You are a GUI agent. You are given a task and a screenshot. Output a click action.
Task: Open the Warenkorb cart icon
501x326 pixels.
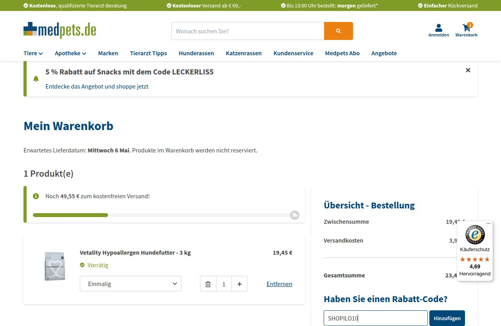coord(466,31)
